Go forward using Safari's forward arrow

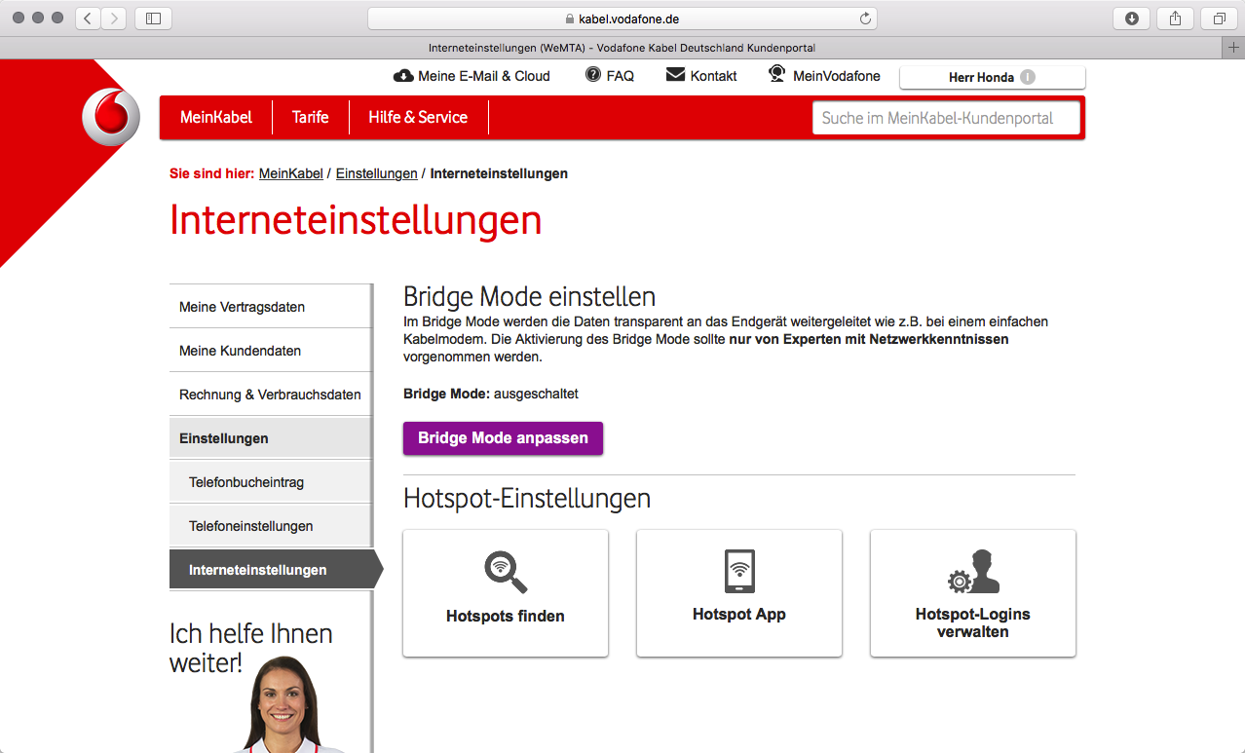[x=114, y=18]
